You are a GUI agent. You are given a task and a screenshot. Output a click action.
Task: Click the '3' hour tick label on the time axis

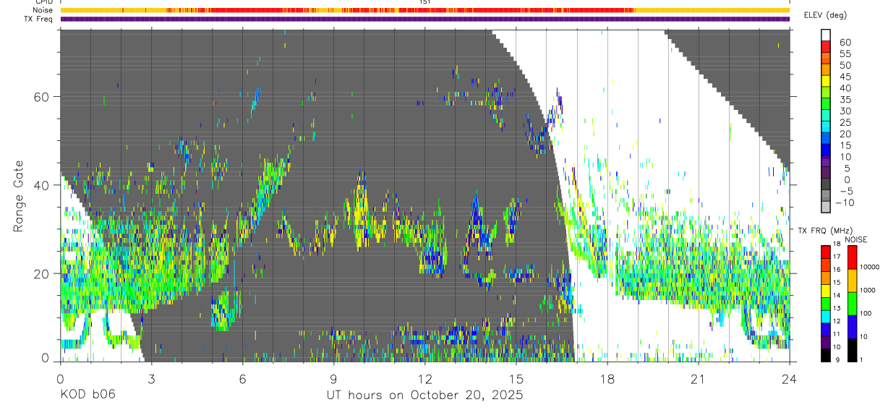point(150,379)
